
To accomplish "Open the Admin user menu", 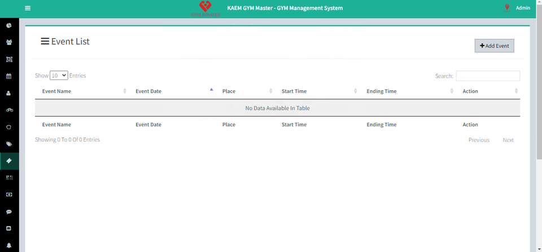I will click(x=522, y=8).
